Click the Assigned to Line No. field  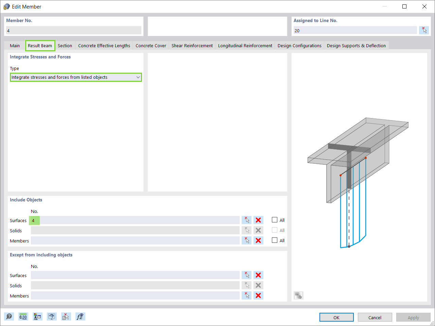355,30
